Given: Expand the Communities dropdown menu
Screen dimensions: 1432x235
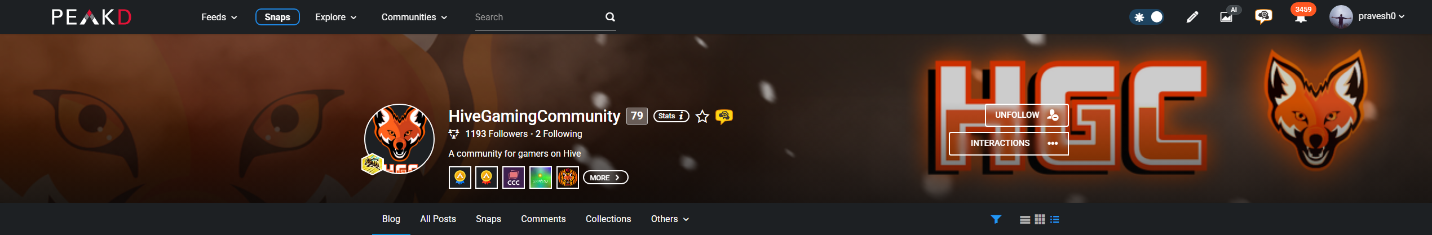Looking at the screenshot, I should pos(414,17).
